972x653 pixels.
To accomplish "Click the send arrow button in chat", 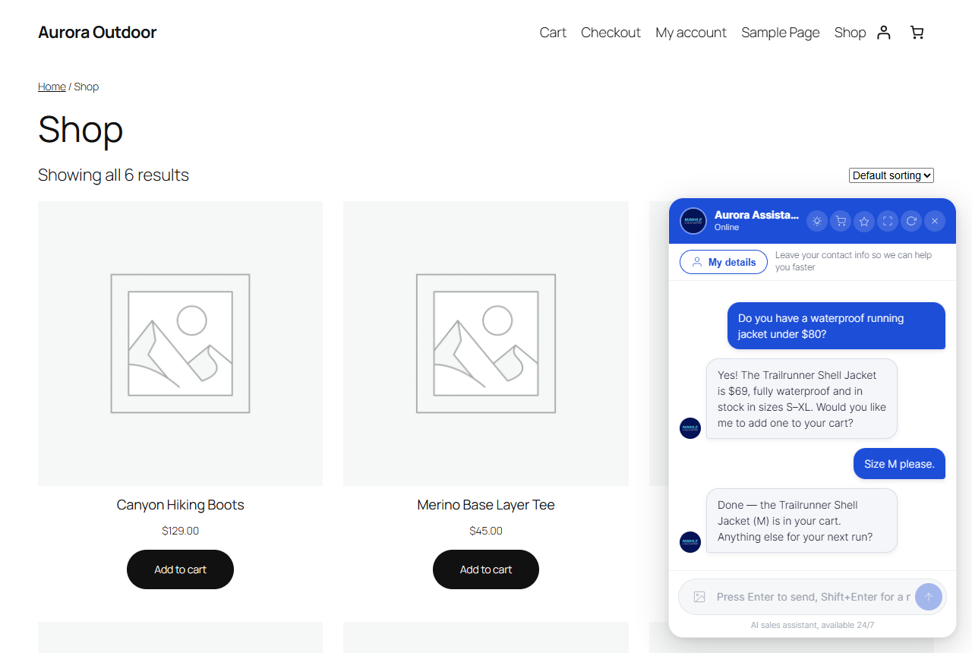I will click(929, 597).
